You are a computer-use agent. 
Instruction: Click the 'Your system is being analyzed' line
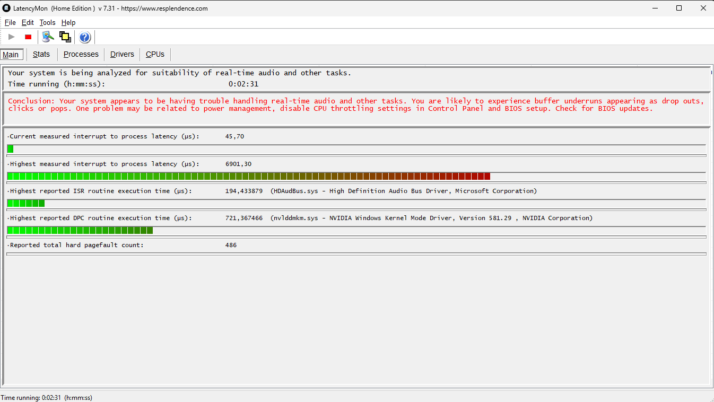point(179,73)
